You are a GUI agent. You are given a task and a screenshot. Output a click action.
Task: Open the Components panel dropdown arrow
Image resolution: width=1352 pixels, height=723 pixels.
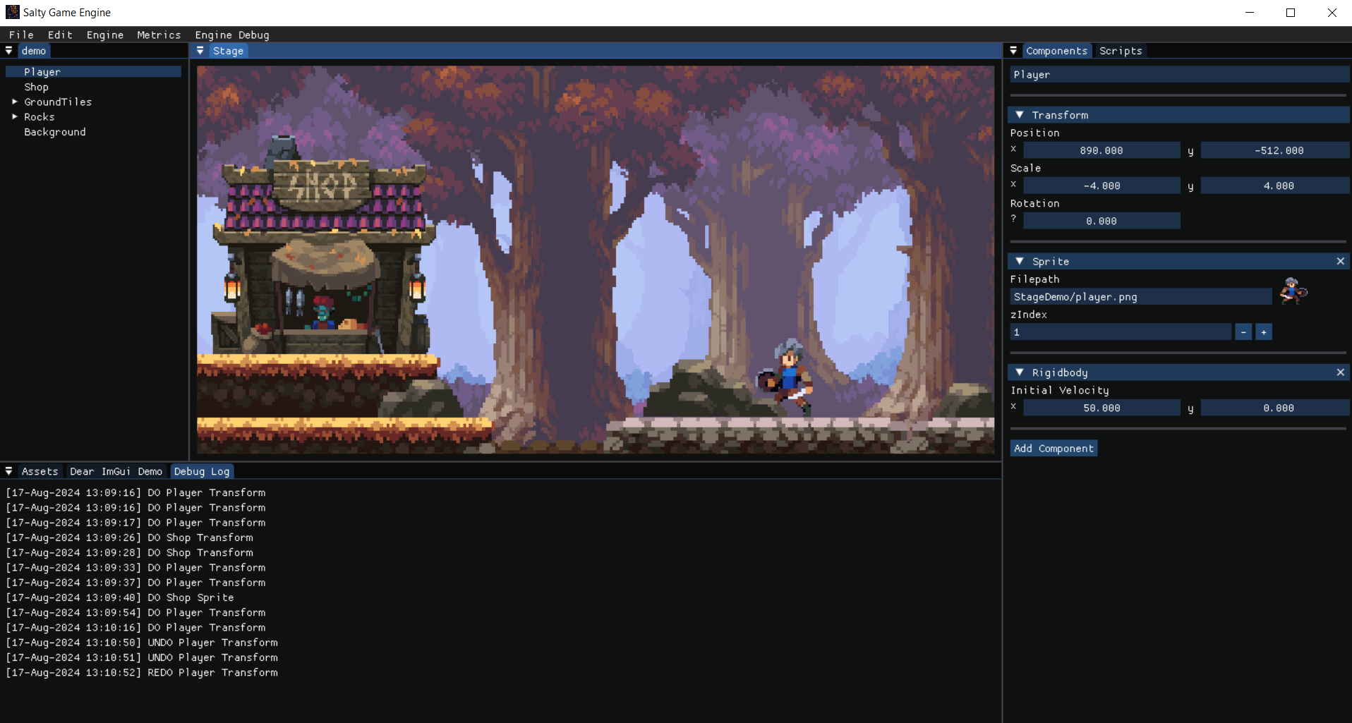[1013, 51]
